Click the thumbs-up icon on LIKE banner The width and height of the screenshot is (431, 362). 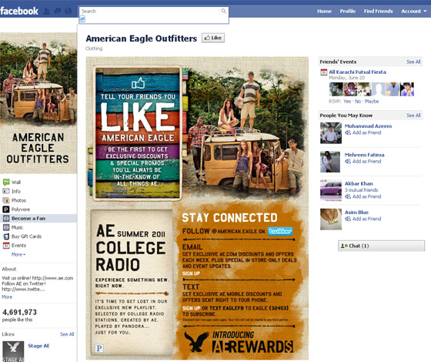[138, 83]
